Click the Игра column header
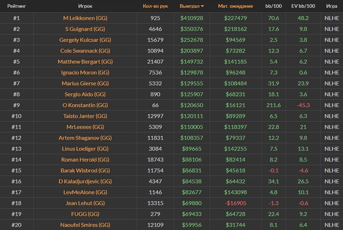 pos(331,6)
